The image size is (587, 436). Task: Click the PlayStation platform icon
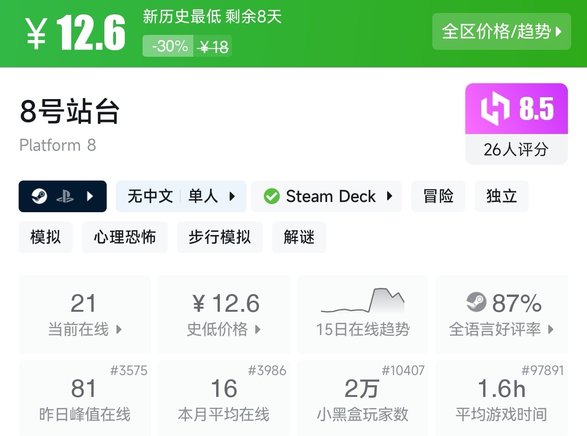coord(64,196)
